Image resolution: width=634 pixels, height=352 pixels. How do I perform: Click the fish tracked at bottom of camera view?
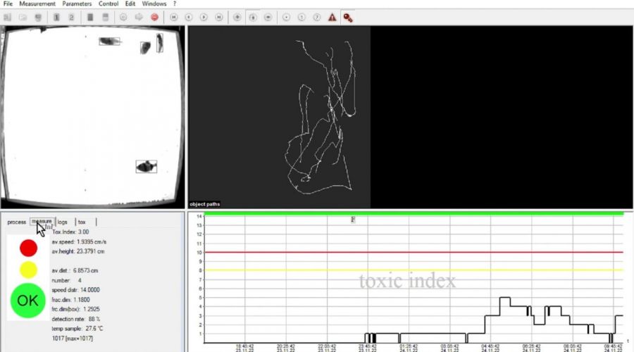(x=147, y=167)
